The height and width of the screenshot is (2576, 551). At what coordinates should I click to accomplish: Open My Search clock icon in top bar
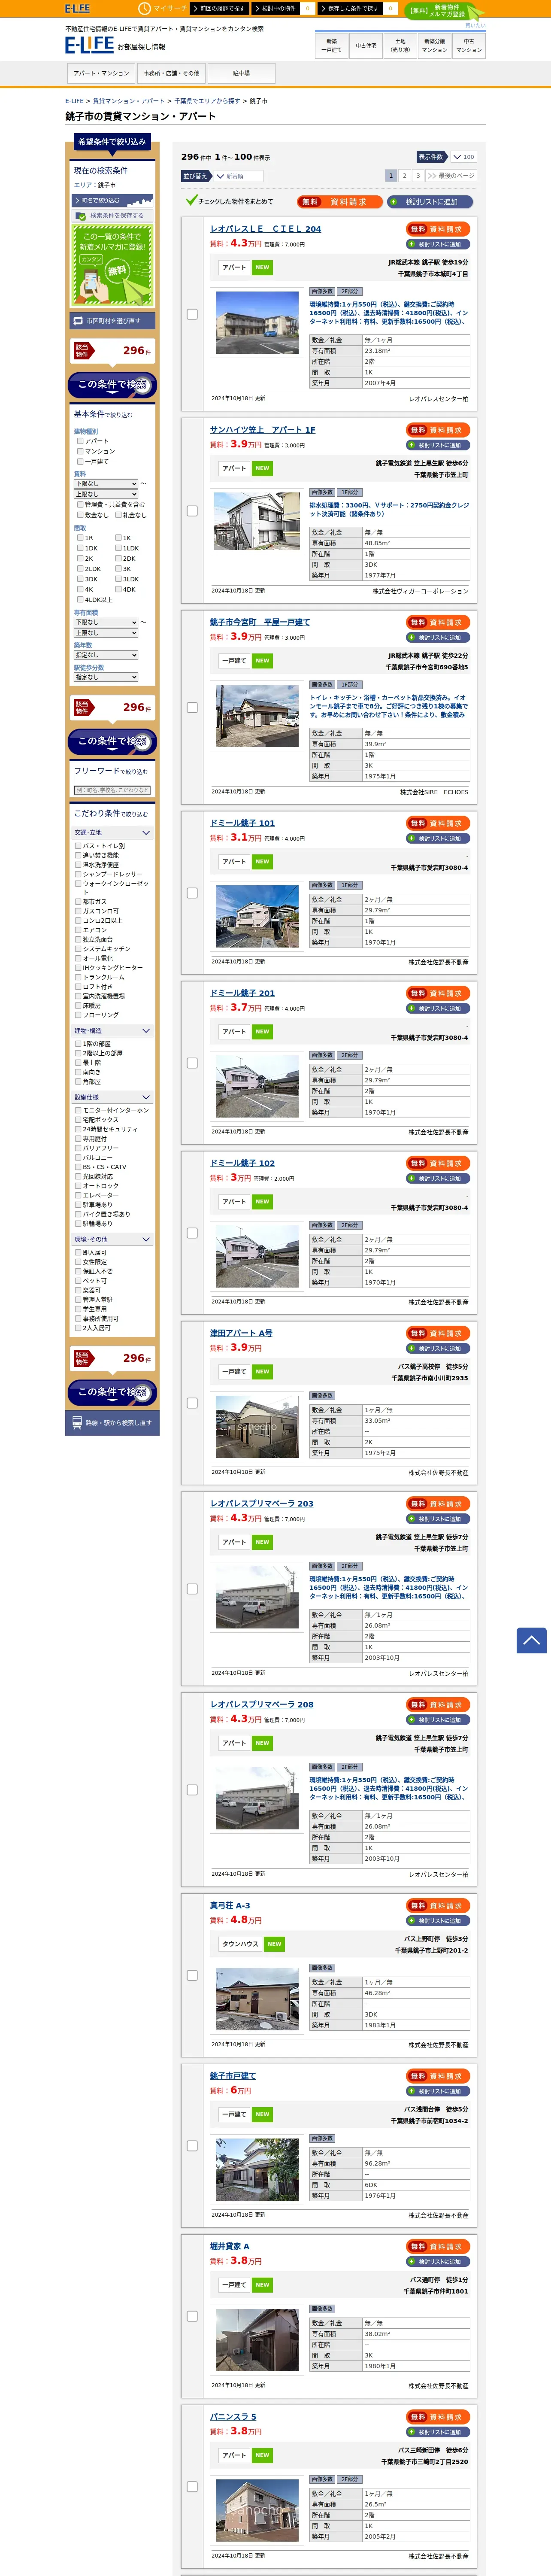coord(144,8)
